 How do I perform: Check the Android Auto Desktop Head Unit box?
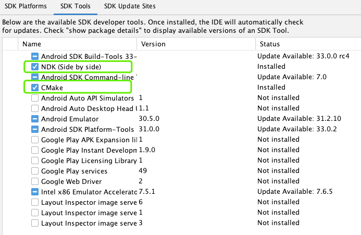(35, 108)
